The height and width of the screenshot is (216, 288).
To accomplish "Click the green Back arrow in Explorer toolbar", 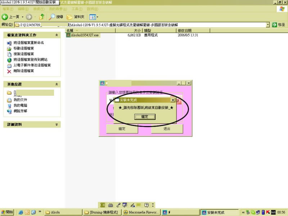I will point(5,17).
